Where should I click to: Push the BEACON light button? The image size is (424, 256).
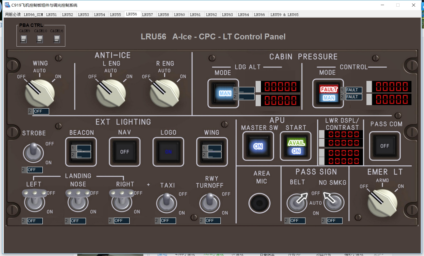[81, 152]
